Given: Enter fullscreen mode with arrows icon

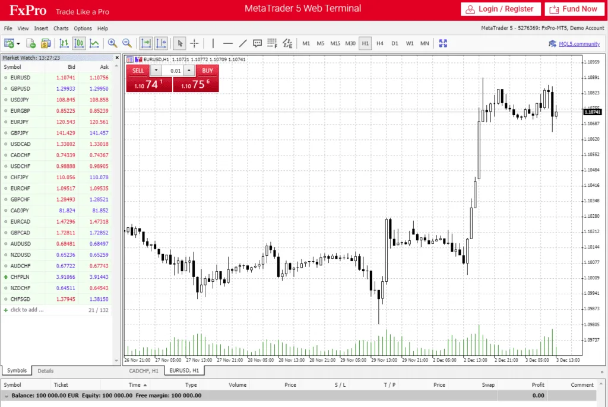Looking at the screenshot, I should click(443, 43).
